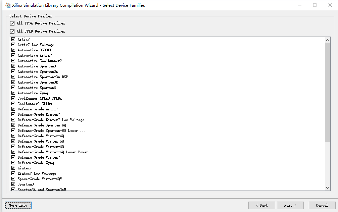This screenshot has height=212, width=338.
Task: Select the CoolRunner2 CPLDs entry text
Action: click(35, 104)
